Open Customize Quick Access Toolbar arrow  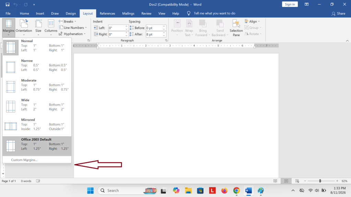point(34,4)
